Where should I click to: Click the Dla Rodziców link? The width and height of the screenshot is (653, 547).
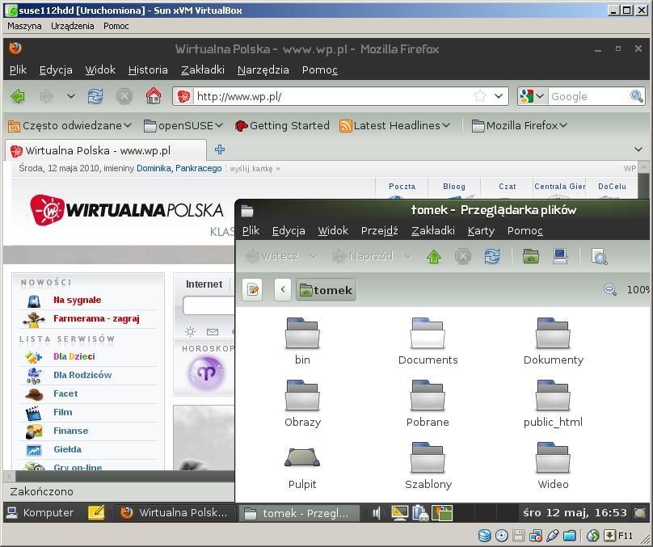click(x=82, y=375)
